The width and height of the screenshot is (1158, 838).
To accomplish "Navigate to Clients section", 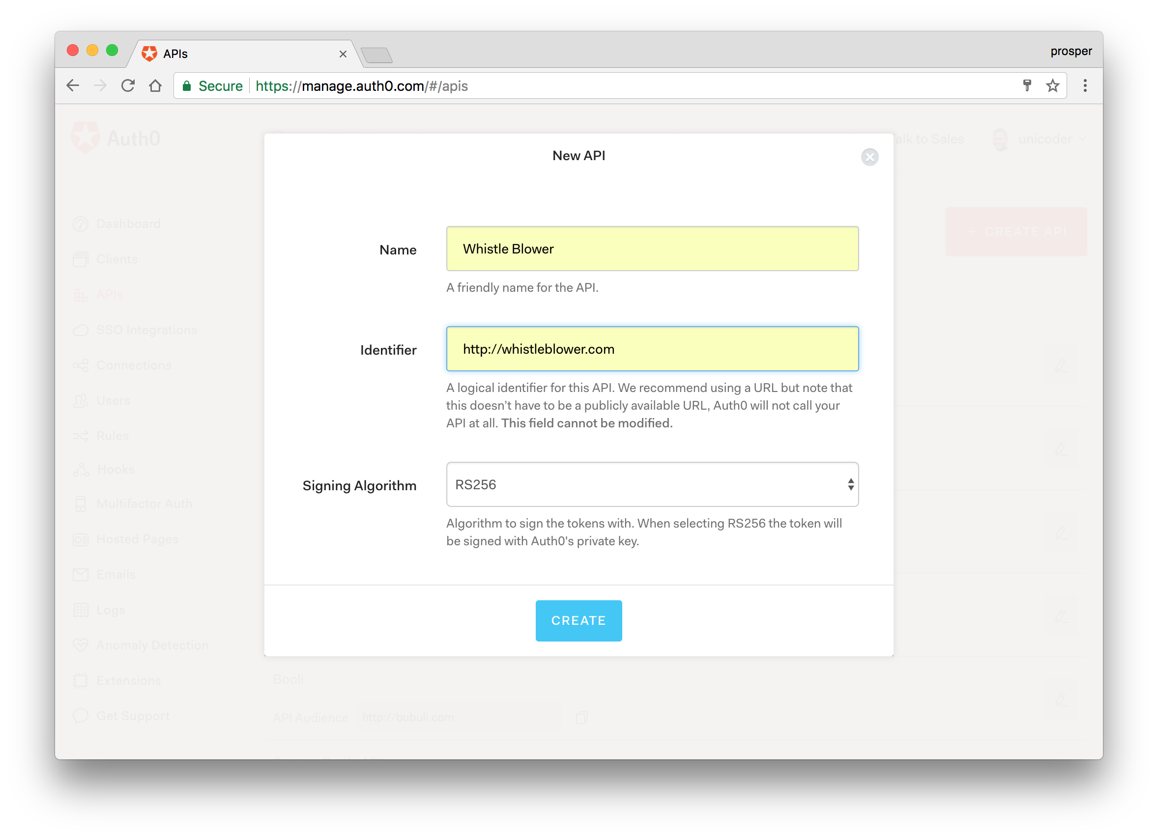I will (117, 259).
